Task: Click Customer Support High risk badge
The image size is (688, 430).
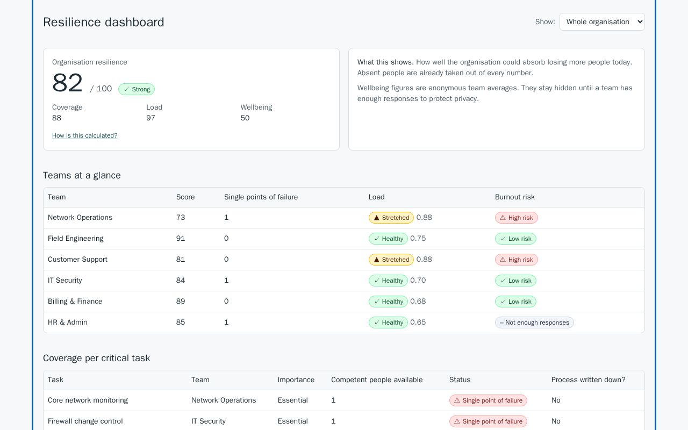Action: (517, 260)
